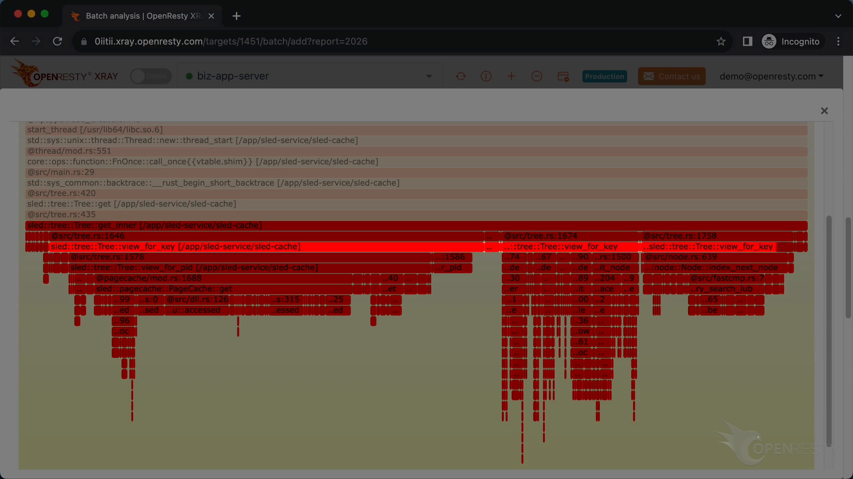
Task: Select the sled::tree::Tree::get frame
Action: pos(417,204)
